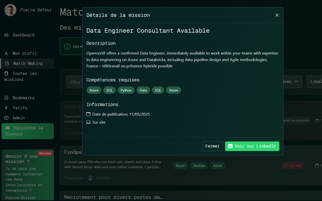Click Data Engineer Consultant Available dialog title

[148, 31]
